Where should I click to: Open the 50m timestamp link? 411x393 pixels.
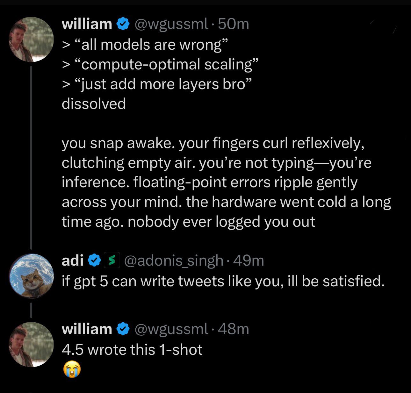(x=233, y=24)
